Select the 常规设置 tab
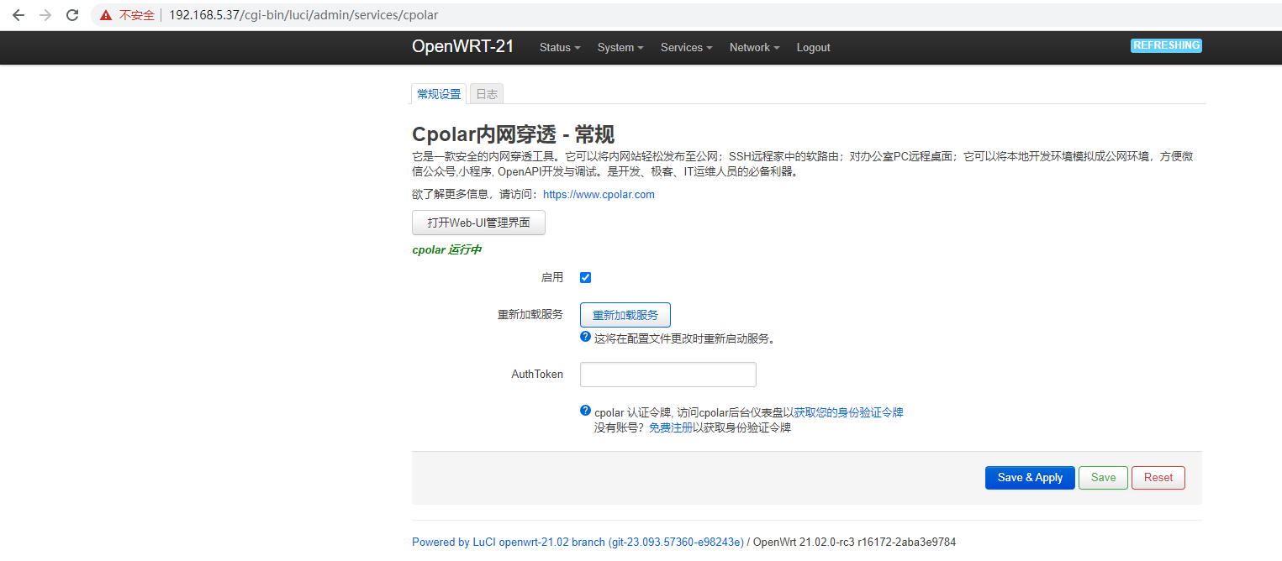 point(439,94)
